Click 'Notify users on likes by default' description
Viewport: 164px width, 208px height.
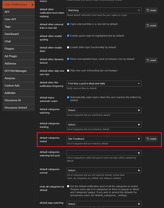tap(81, 88)
